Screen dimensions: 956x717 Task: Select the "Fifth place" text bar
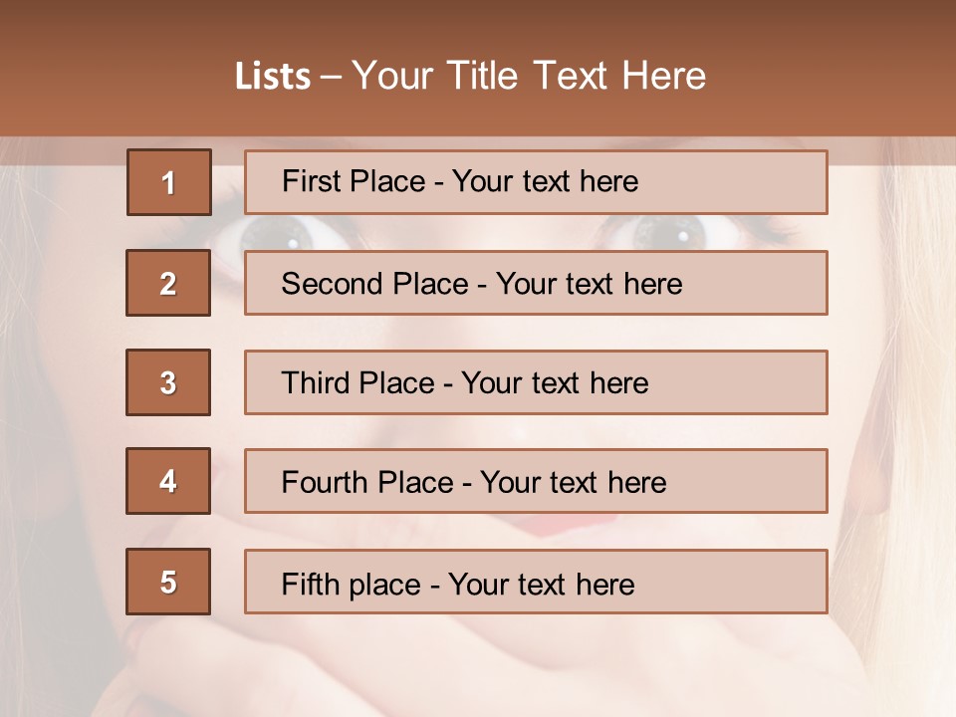click(x=536, y=582)
